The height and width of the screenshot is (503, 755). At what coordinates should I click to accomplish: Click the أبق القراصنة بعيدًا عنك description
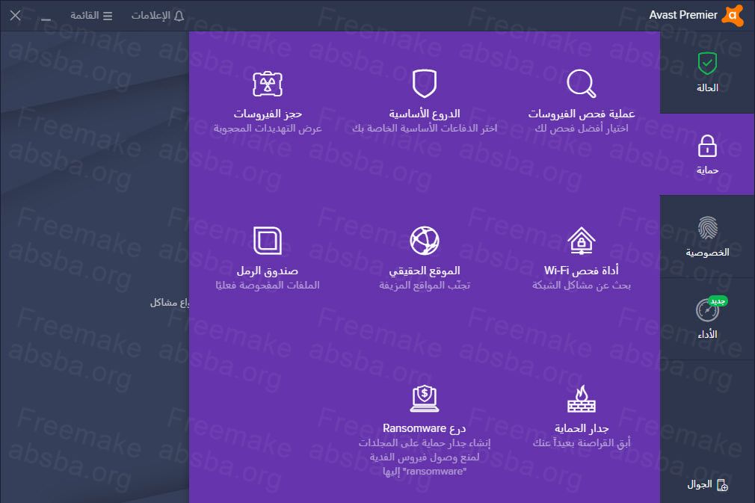[x=581, y=442]
